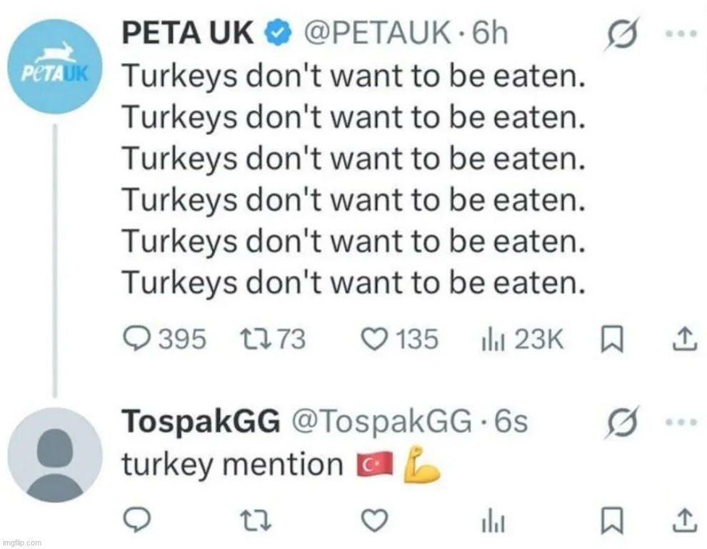Visit the @PETAUK handle link

coord(378,33)
